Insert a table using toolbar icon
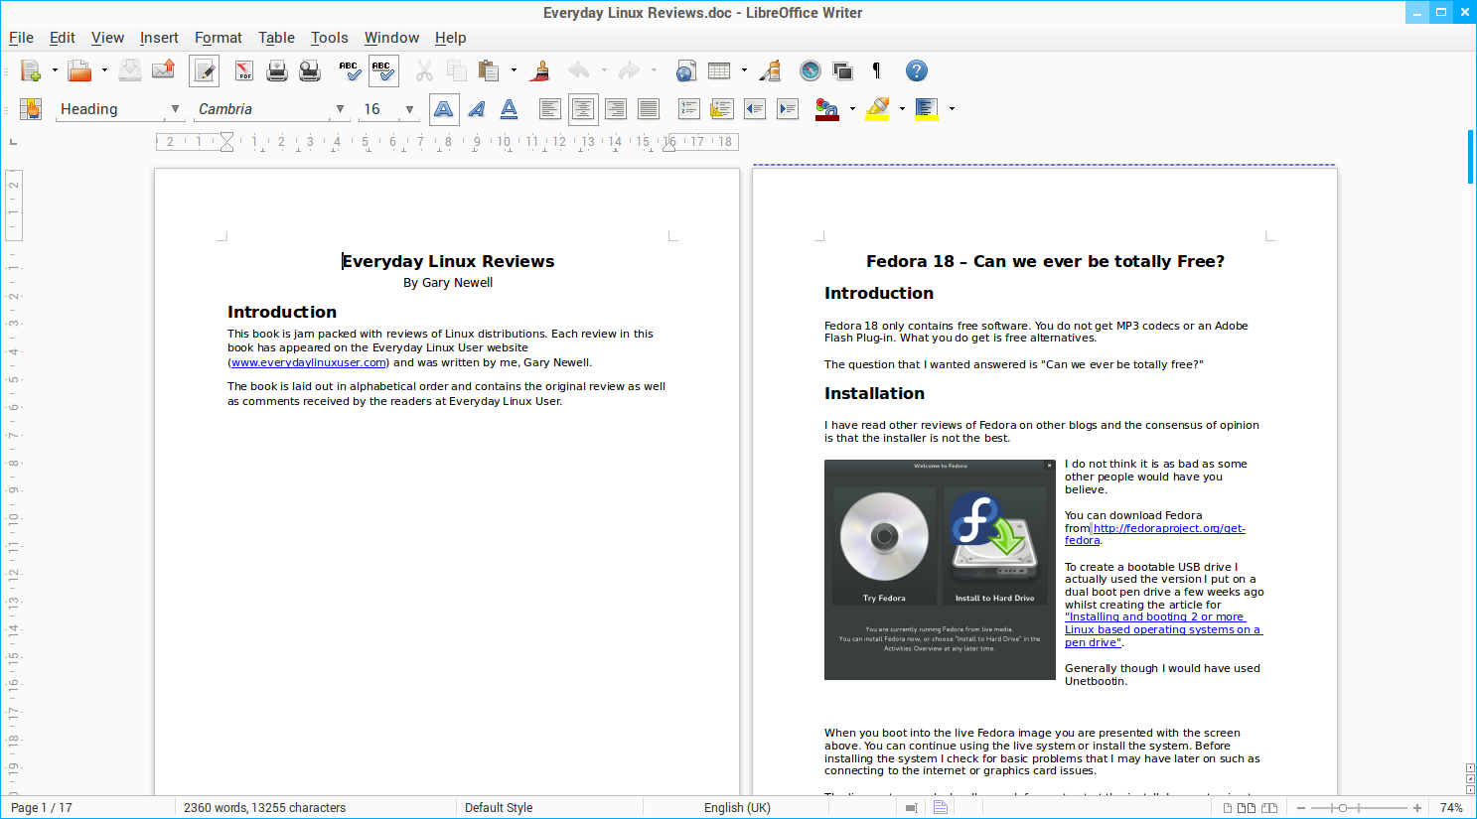Viewport: 1477px width, 819px height. (x=719, y=70)
